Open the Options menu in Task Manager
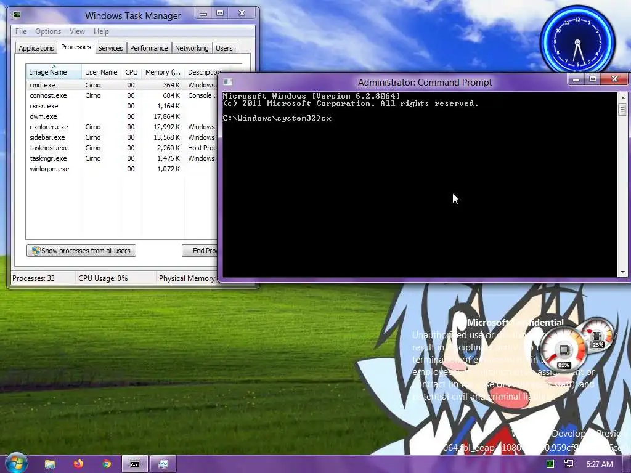The width and height of the screenshot is (631, 473). 48,31
